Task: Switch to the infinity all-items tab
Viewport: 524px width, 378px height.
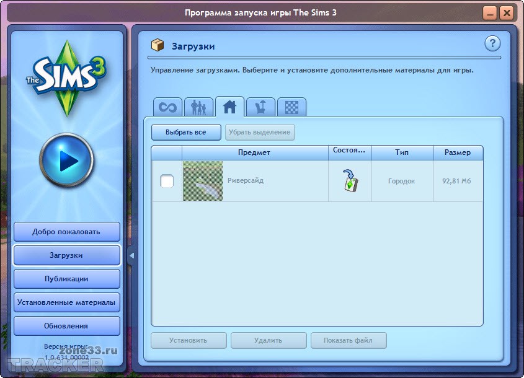Action: coord(168,107)
